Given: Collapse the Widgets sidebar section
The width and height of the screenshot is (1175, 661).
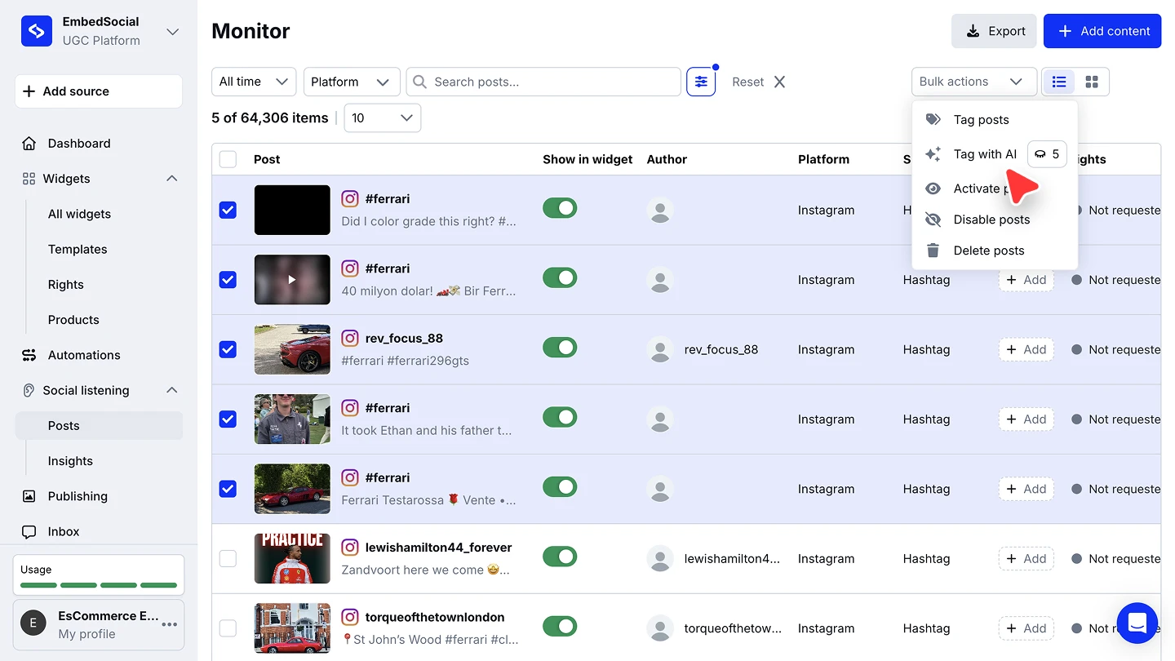Looking at the screenshot, I should point(172,179).
